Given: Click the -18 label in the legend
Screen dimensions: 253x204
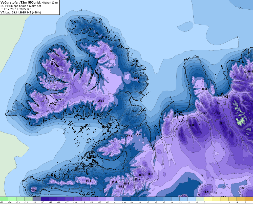Looking at the screenshot, I should [x=59, y=202].
